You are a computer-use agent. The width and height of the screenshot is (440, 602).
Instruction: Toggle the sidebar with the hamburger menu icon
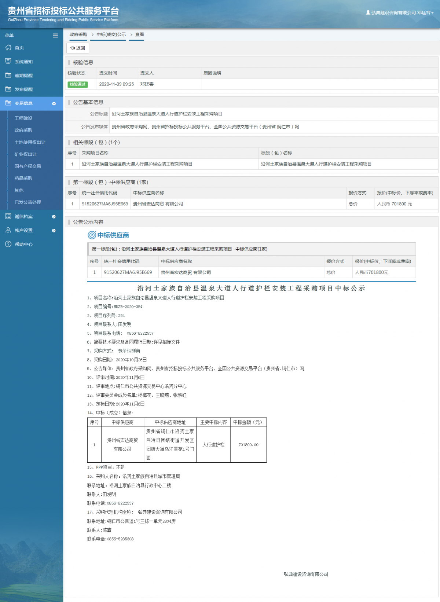point(55,36)
